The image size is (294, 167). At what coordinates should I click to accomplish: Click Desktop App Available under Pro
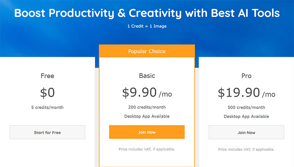[246, 116]
